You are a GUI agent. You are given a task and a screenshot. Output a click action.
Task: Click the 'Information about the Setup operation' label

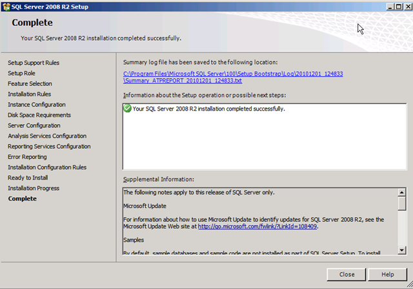click(205, 95)
